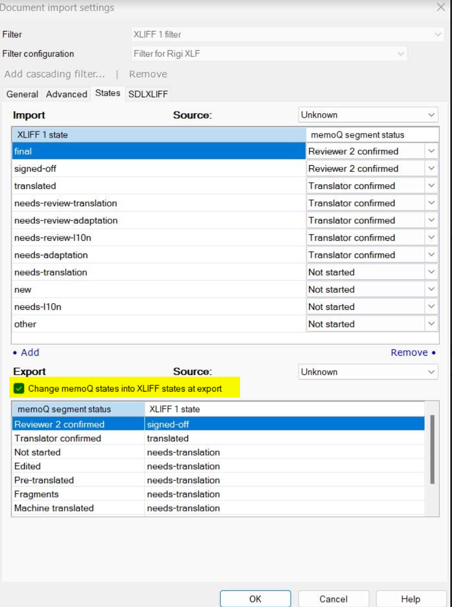
Task: Expand status dropdown for needs-review-l10n row
Action: 431,237
